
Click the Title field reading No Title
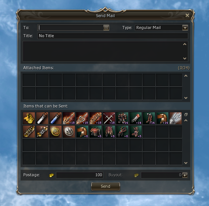click(x=113, y=36)
